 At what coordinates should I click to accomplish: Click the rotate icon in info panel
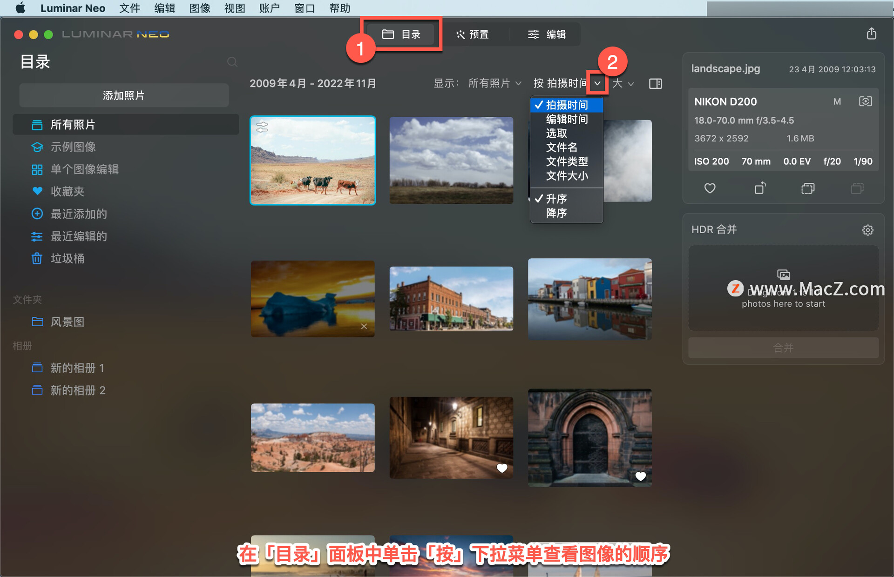(760, 188)
